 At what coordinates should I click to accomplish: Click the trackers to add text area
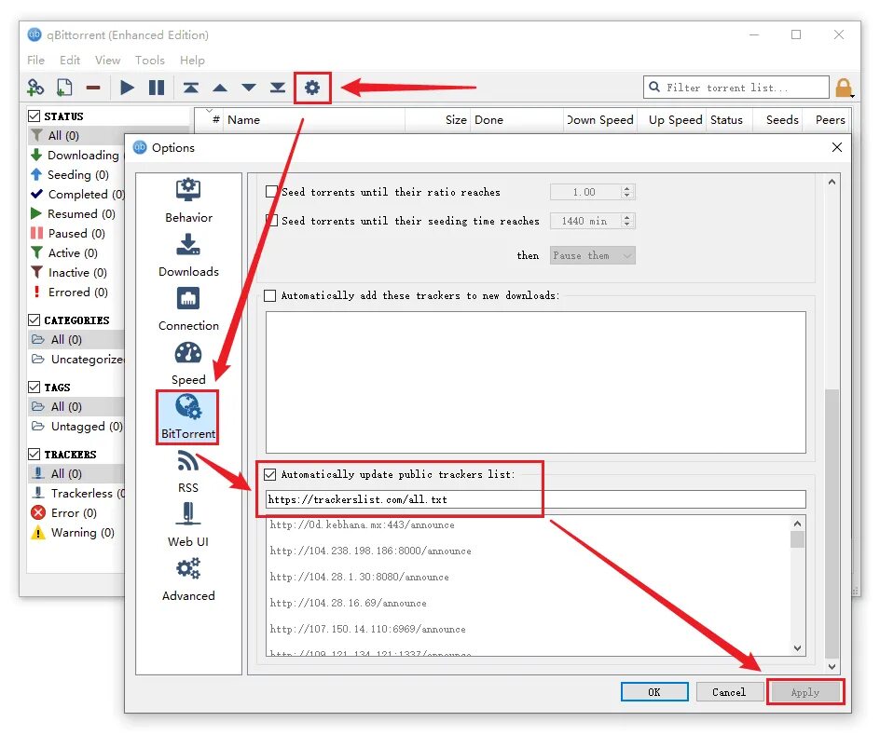[536, 382]
